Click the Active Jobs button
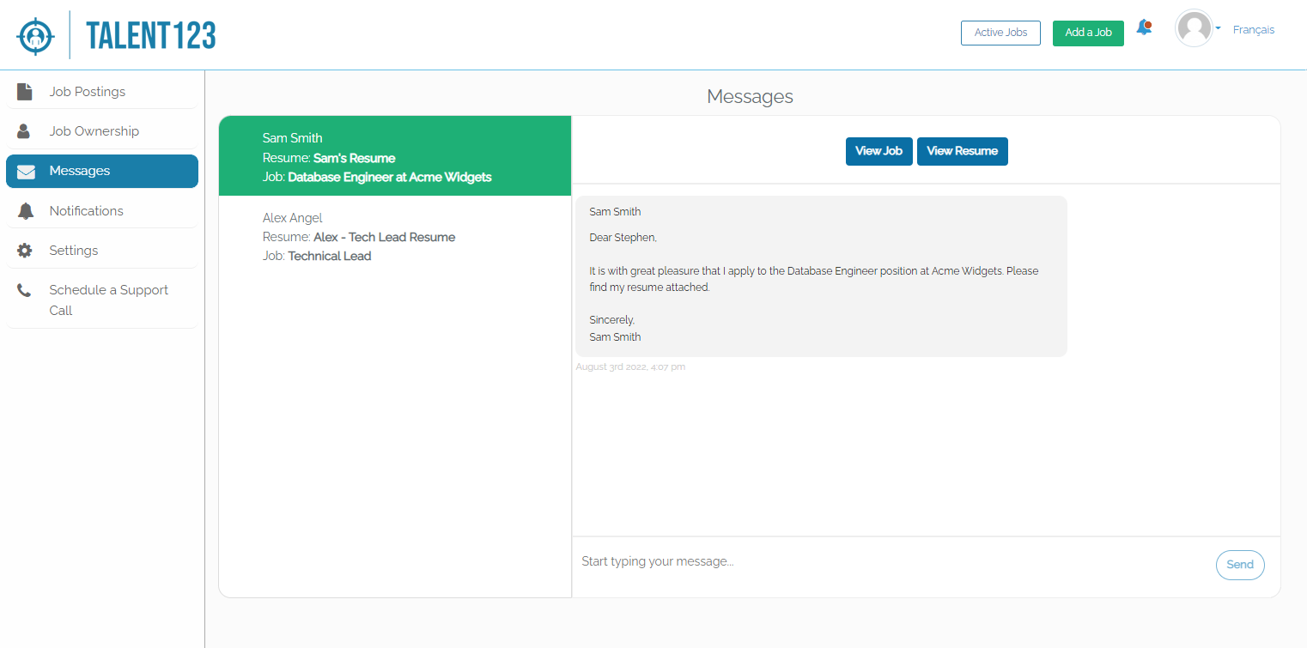This screenshot has height=648, width=1307. tap(1000, 33)
